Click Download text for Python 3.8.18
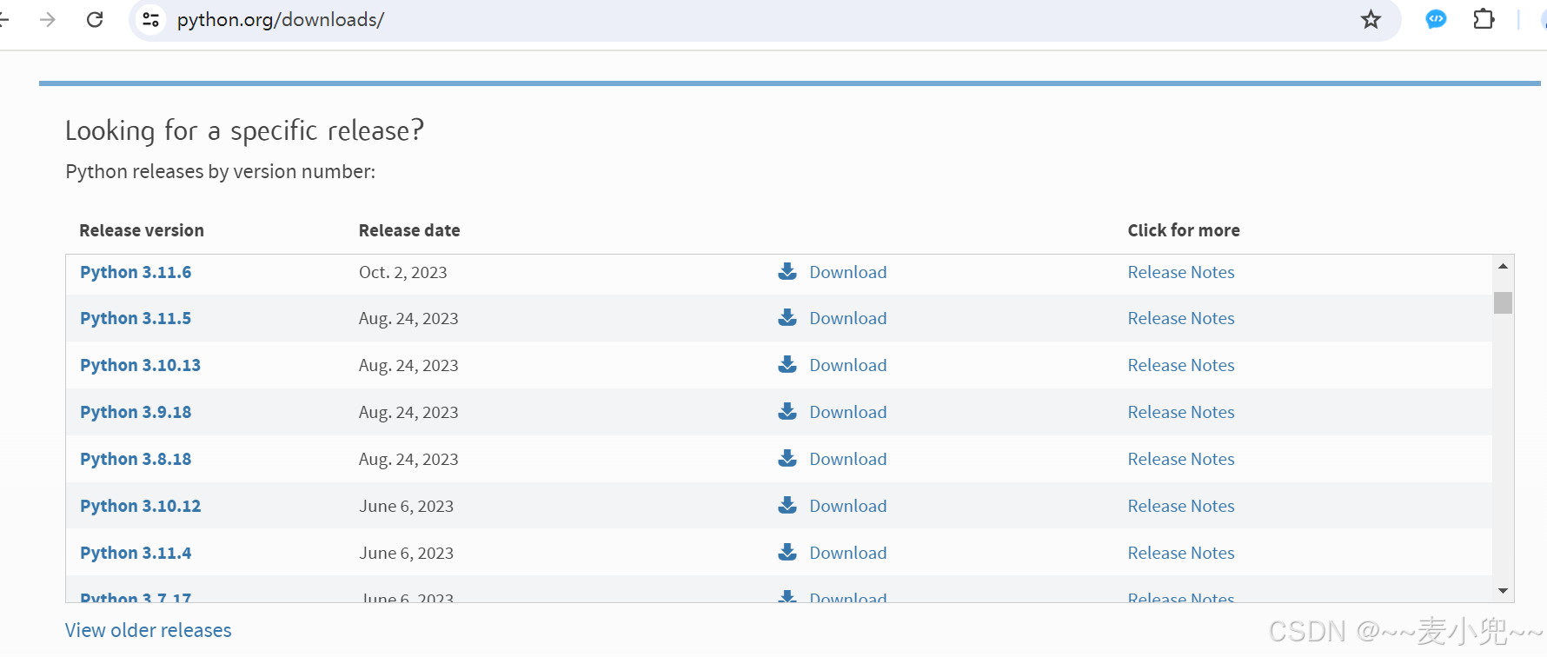The image size is (1547, 657). [848, 459]
